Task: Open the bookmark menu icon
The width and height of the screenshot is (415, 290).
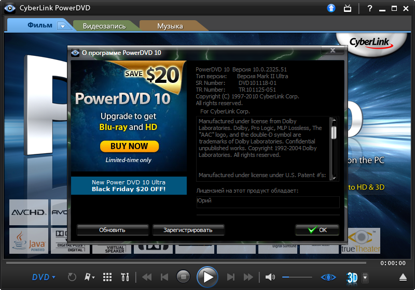Action: 89,278
